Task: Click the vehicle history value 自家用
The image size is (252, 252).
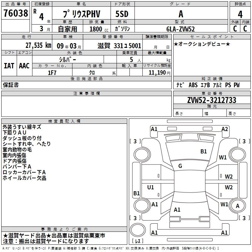Action: click(67, 29)
